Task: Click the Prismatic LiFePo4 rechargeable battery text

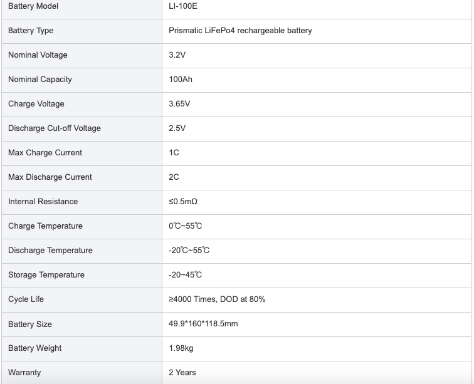Action: pyautogui.click(x=240, y=31)
